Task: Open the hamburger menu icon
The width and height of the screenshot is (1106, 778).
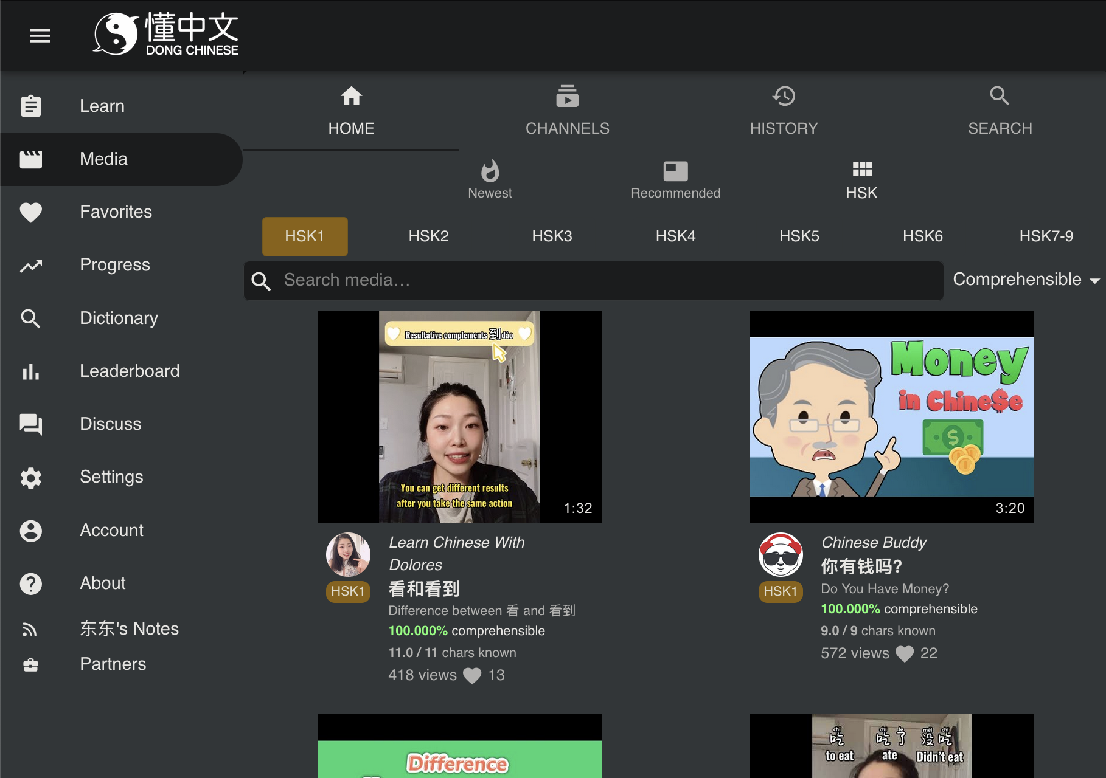Action: click(40, 36)
